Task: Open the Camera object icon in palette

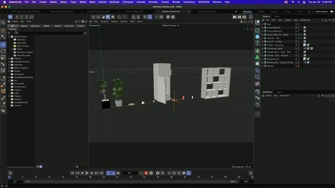Action: pos(257,98)
